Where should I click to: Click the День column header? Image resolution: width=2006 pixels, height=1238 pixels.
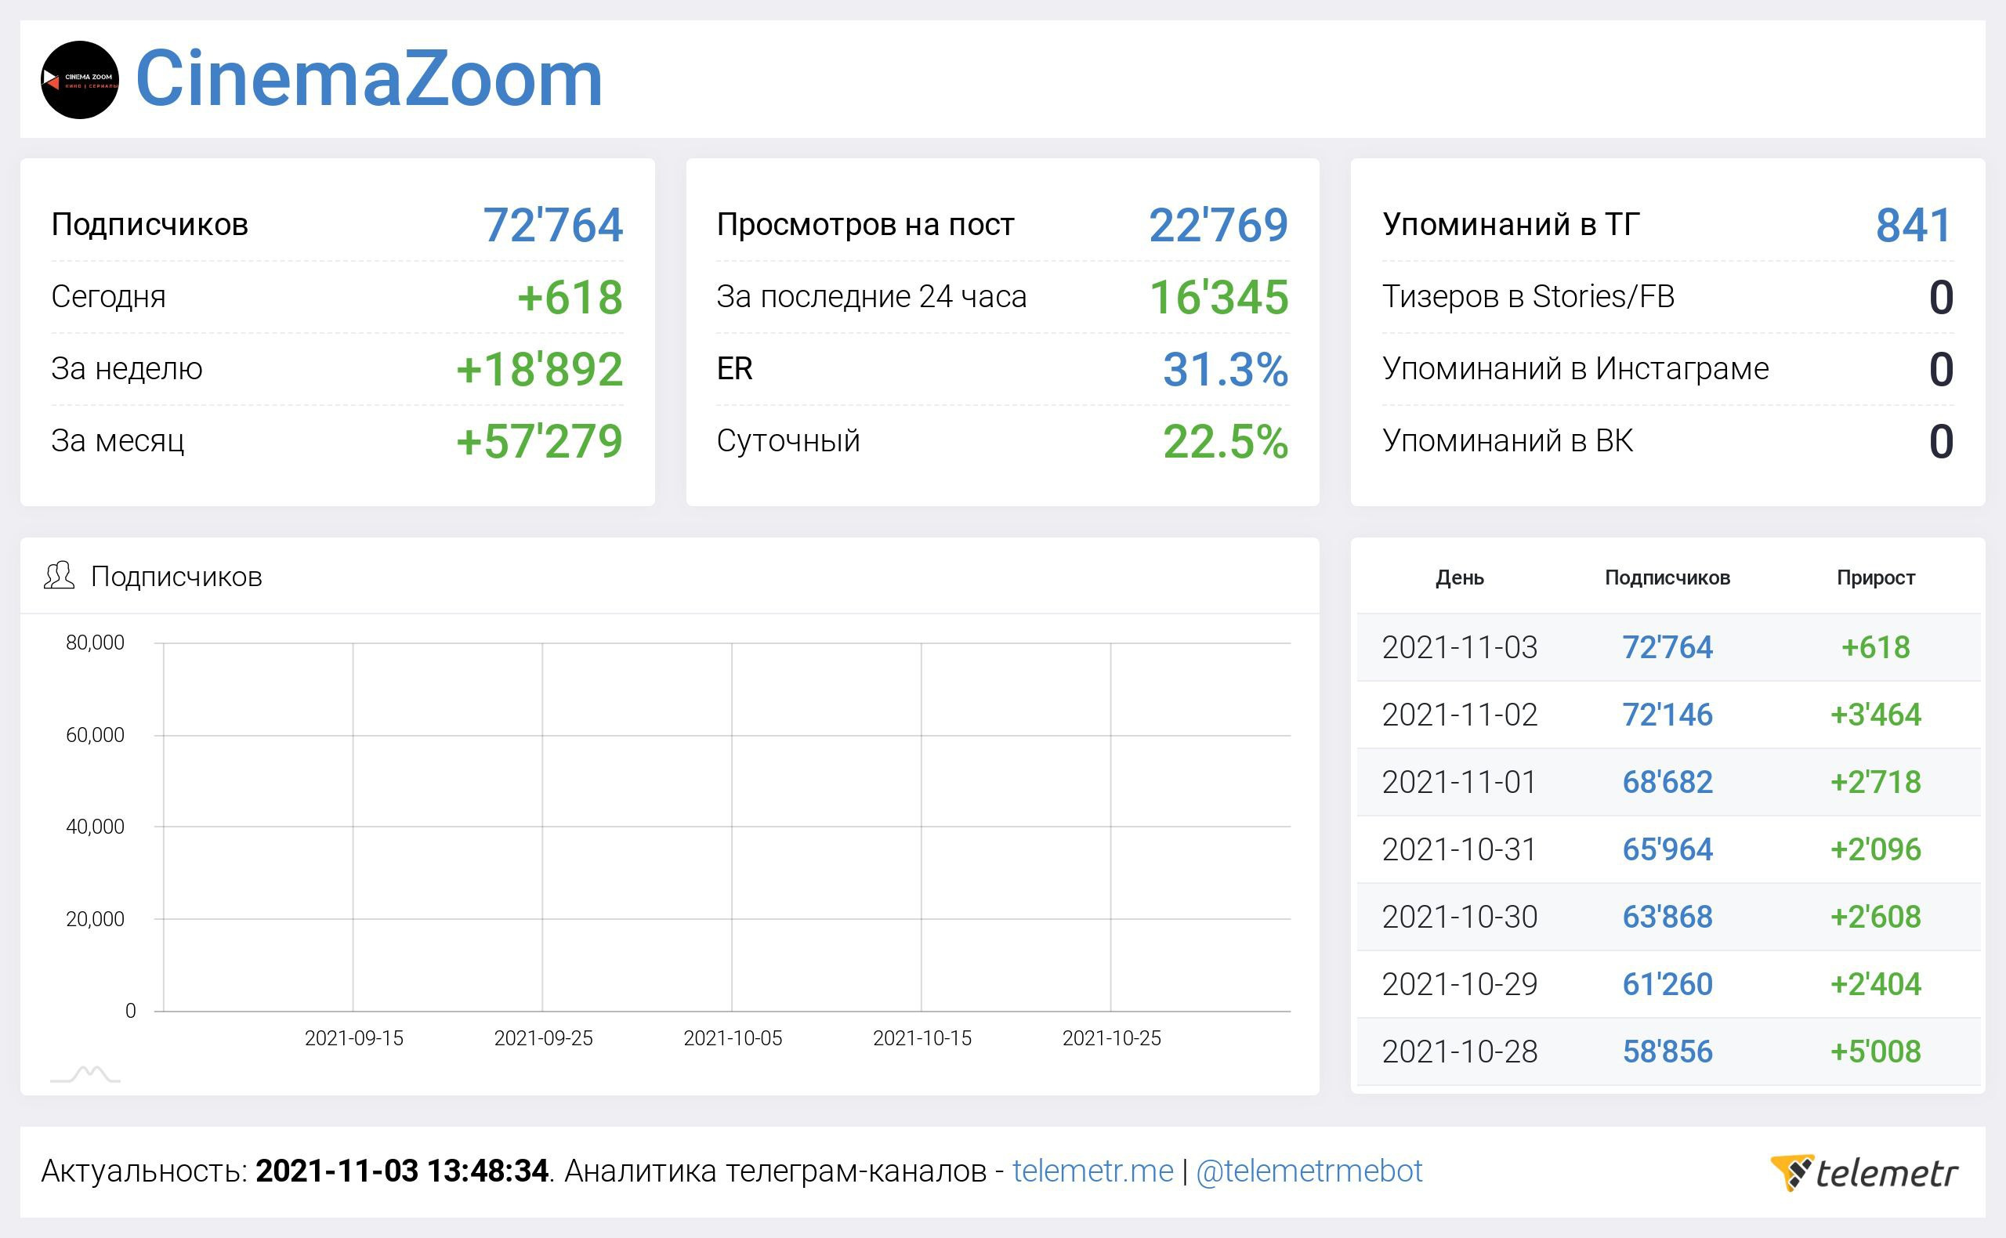pos(1459,577)
